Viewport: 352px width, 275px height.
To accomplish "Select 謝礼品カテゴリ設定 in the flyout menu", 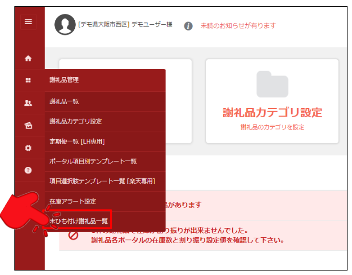I will pos(76,121).
